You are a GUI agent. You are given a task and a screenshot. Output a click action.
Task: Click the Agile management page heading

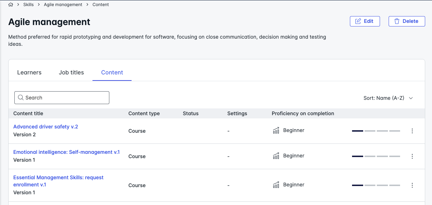point(49,22)
